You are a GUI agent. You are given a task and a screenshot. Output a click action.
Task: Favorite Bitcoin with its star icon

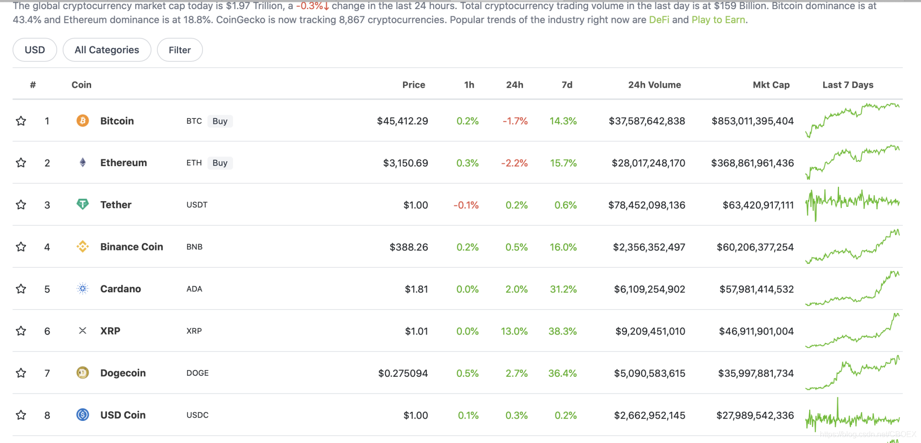coord(21,121)
